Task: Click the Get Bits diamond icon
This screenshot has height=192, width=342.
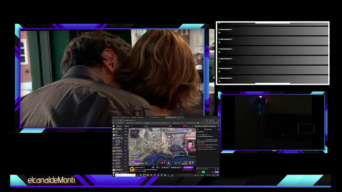Action: click(192, 126)
